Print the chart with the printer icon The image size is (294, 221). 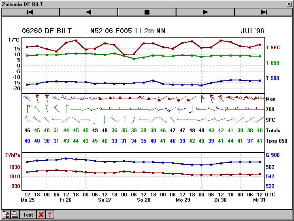15,215
